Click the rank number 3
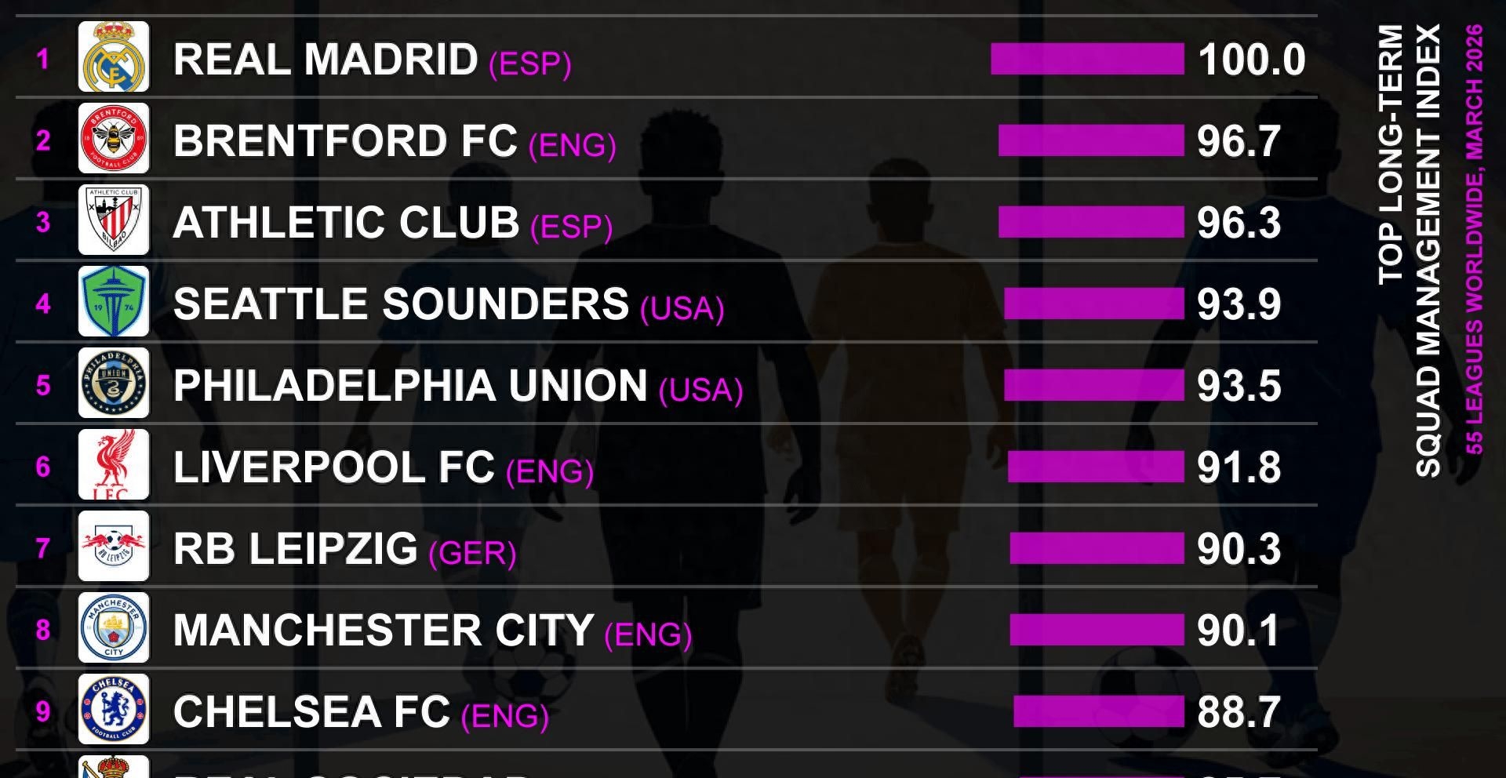 tap(43, 223)
